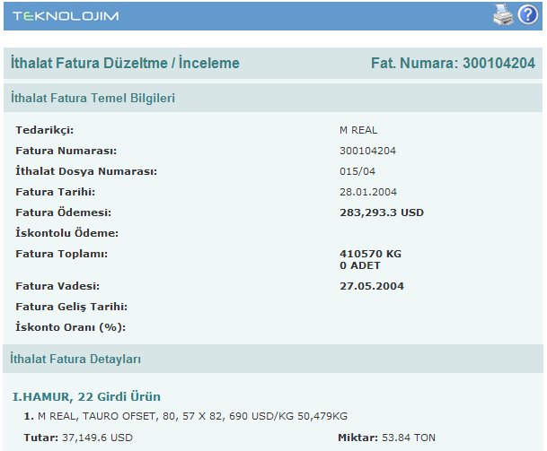Image resolution: width=547 pixels, height=451 pixels.
Task: Click the TEKNOLOJIM logo in the header
Action: pos(65,16)
